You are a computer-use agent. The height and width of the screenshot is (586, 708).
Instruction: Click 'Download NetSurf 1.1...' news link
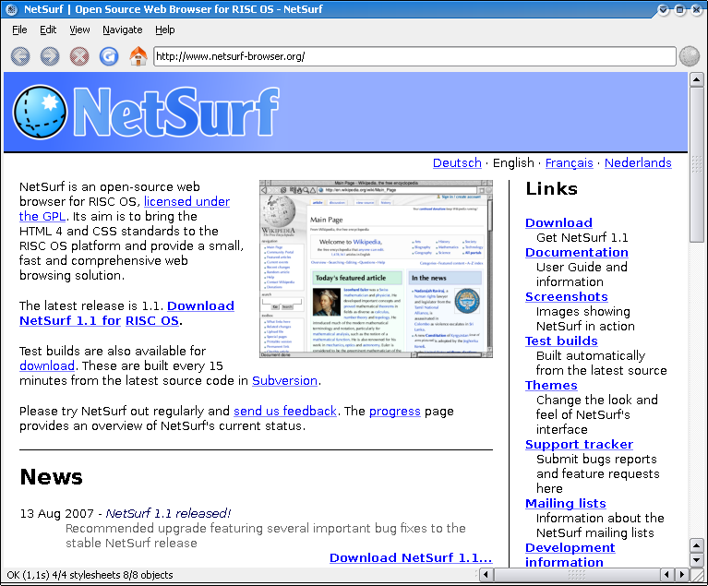(411, 558)
